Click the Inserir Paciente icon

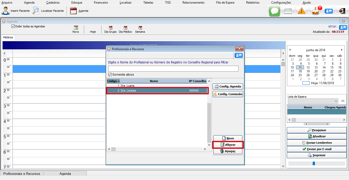click(6, 11)
